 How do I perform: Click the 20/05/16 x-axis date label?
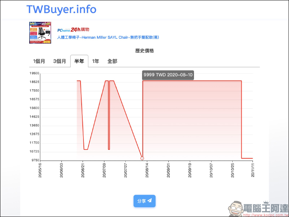[x=40, y=170]
